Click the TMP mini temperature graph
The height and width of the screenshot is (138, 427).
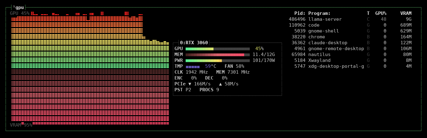pos(193,67)
